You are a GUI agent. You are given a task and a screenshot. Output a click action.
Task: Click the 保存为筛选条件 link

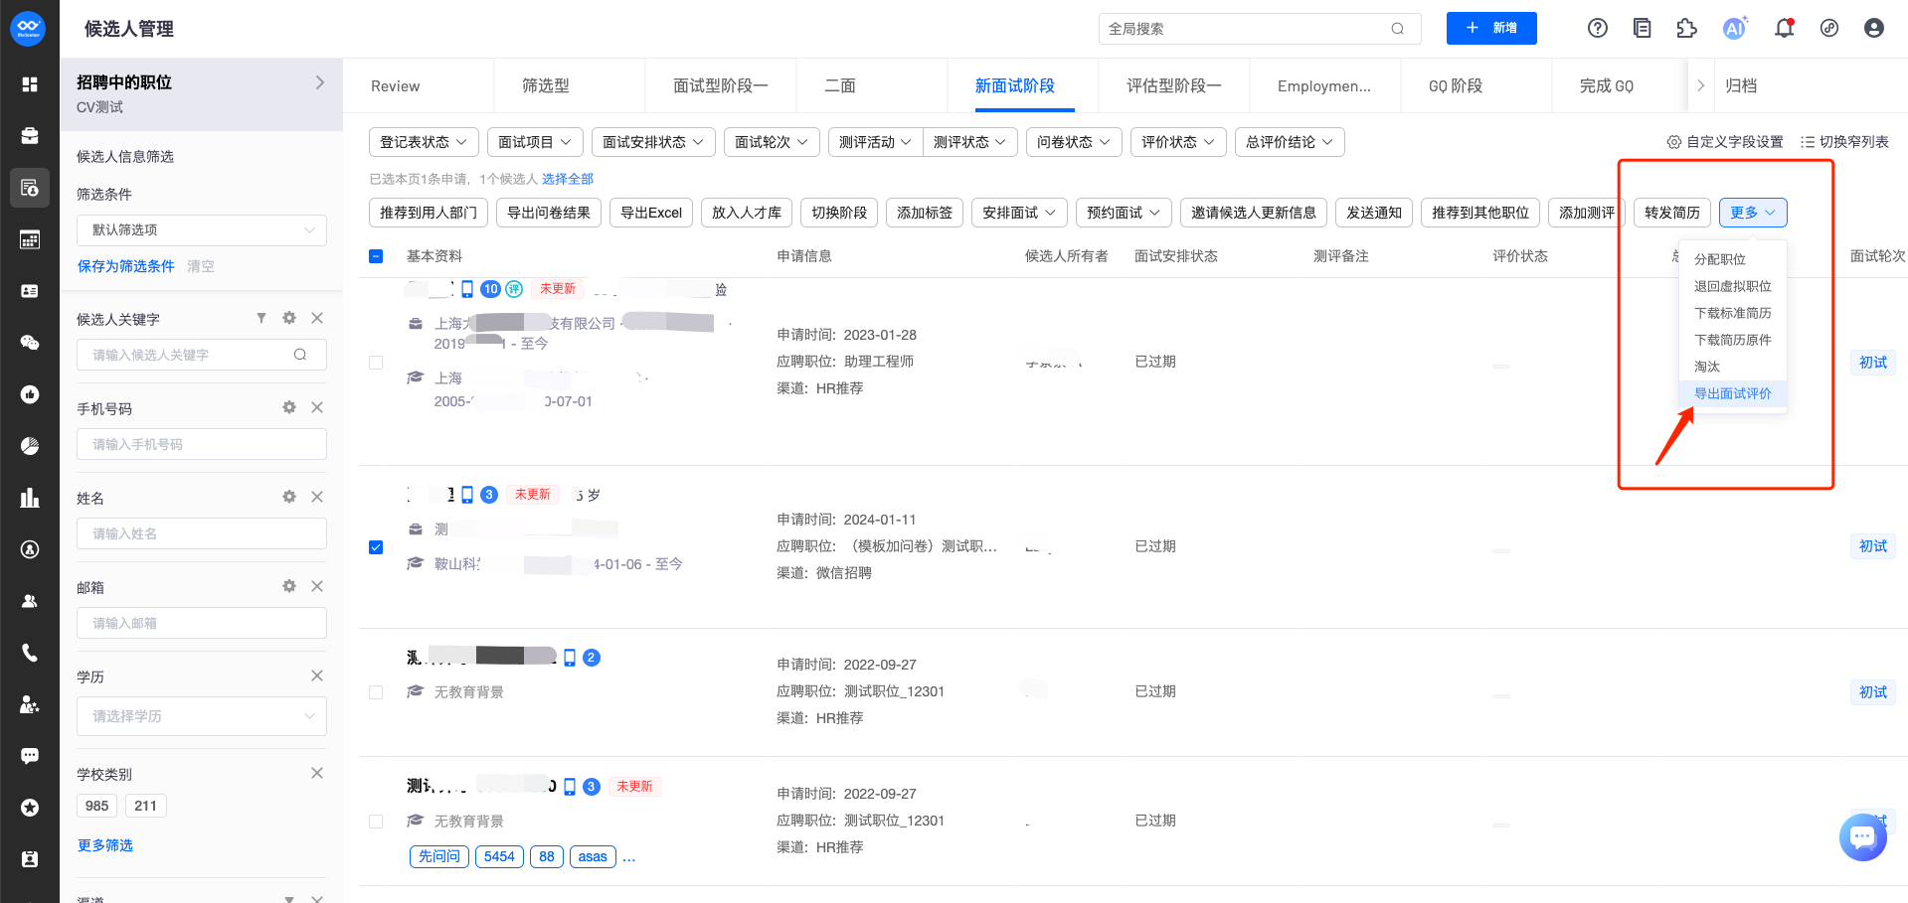126,266
